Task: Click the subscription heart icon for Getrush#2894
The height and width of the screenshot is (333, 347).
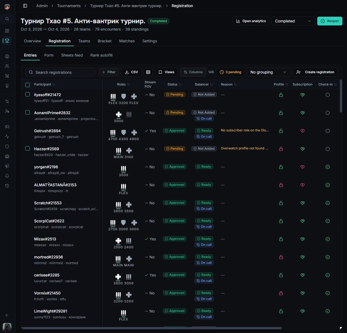Action: click(x=303, y=131)
